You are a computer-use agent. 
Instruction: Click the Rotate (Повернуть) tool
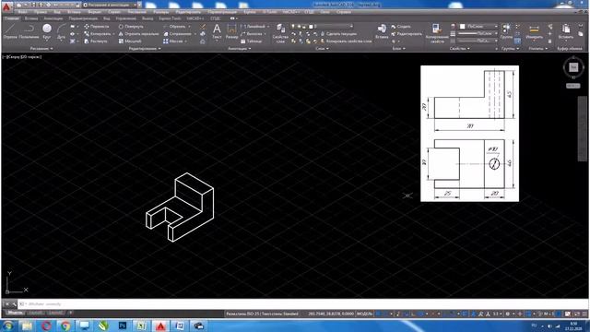tap(131, 27)
